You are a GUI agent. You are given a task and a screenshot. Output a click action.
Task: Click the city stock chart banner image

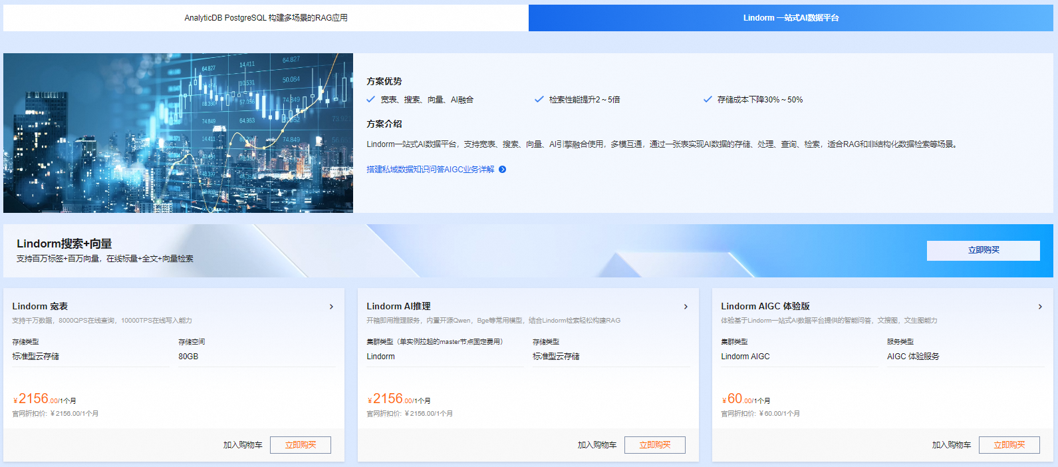(x=178, y=133)
